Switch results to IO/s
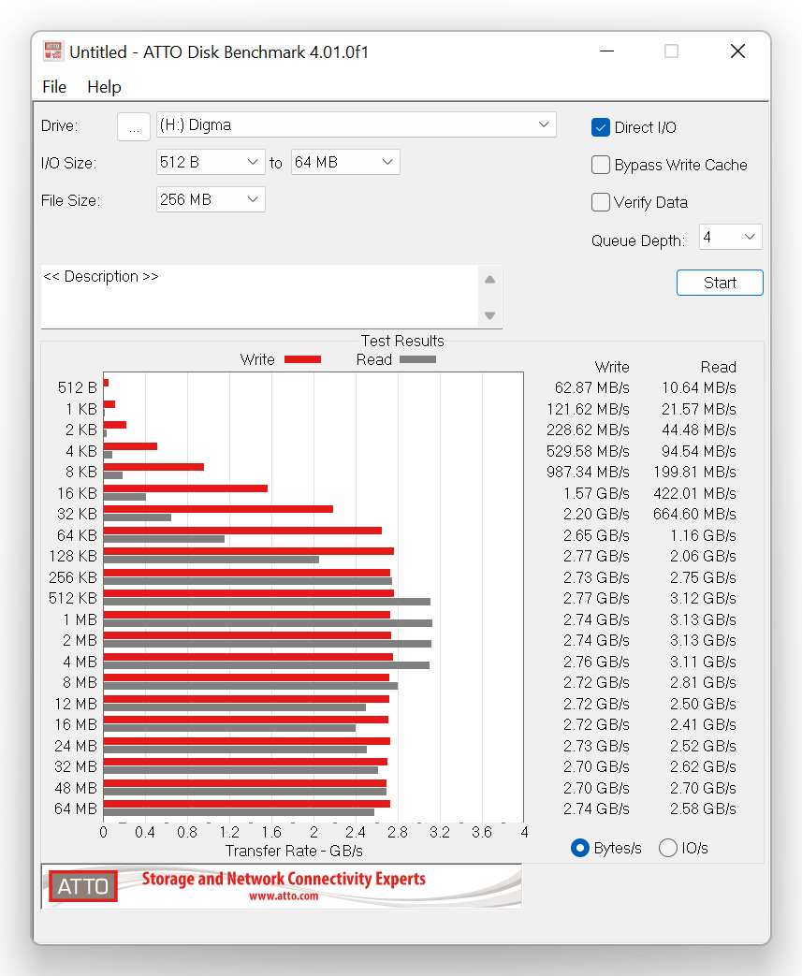This screenshot has width=802, height=976. 668,848
